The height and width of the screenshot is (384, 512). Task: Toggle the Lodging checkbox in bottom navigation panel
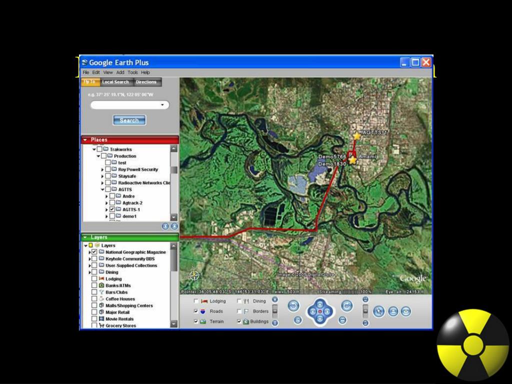[196, 301]
